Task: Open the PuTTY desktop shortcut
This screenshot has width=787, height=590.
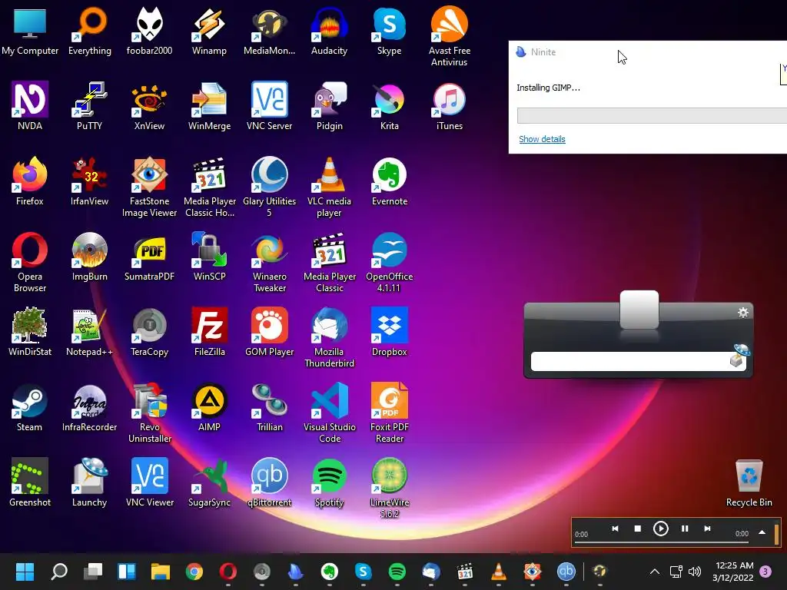Action: 89,106
